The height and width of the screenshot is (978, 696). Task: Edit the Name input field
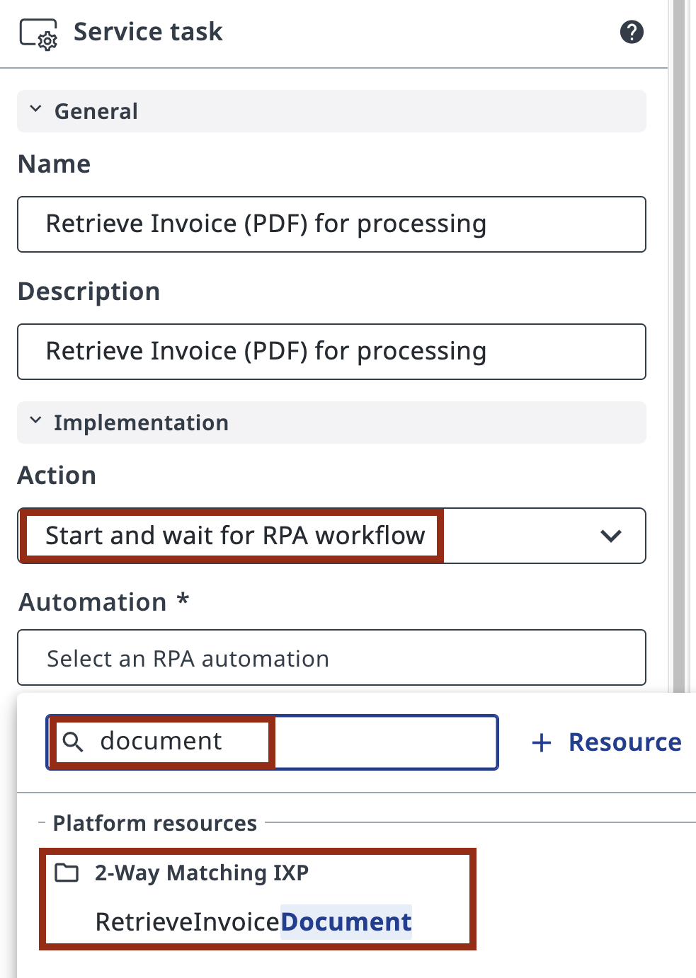pos(331,224)
